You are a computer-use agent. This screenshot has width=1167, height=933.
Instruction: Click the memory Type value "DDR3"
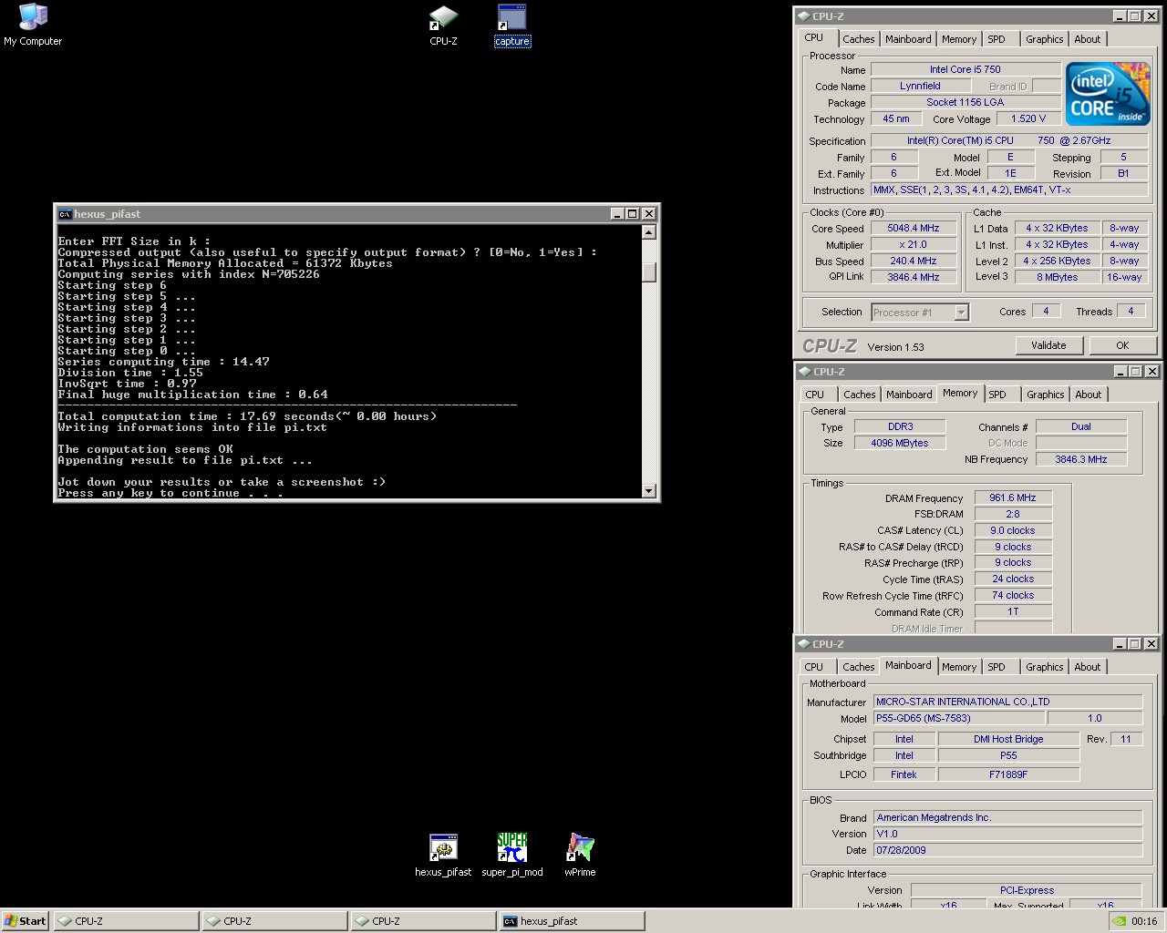click(900, 426)
